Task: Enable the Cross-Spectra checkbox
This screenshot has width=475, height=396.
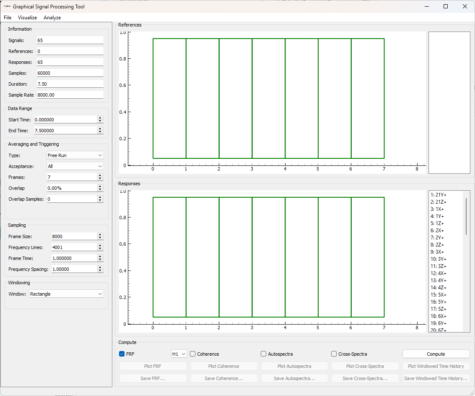Action: click(334, 354)
